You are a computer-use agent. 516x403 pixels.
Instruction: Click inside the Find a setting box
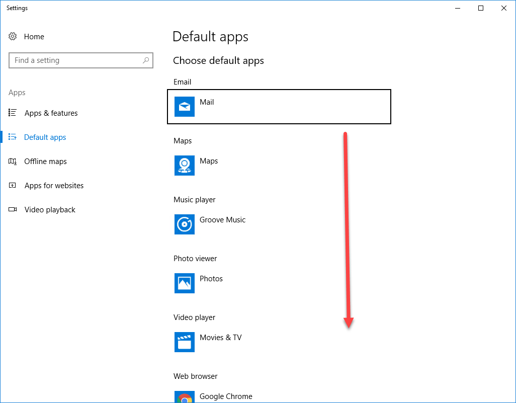tap(75, 60)
